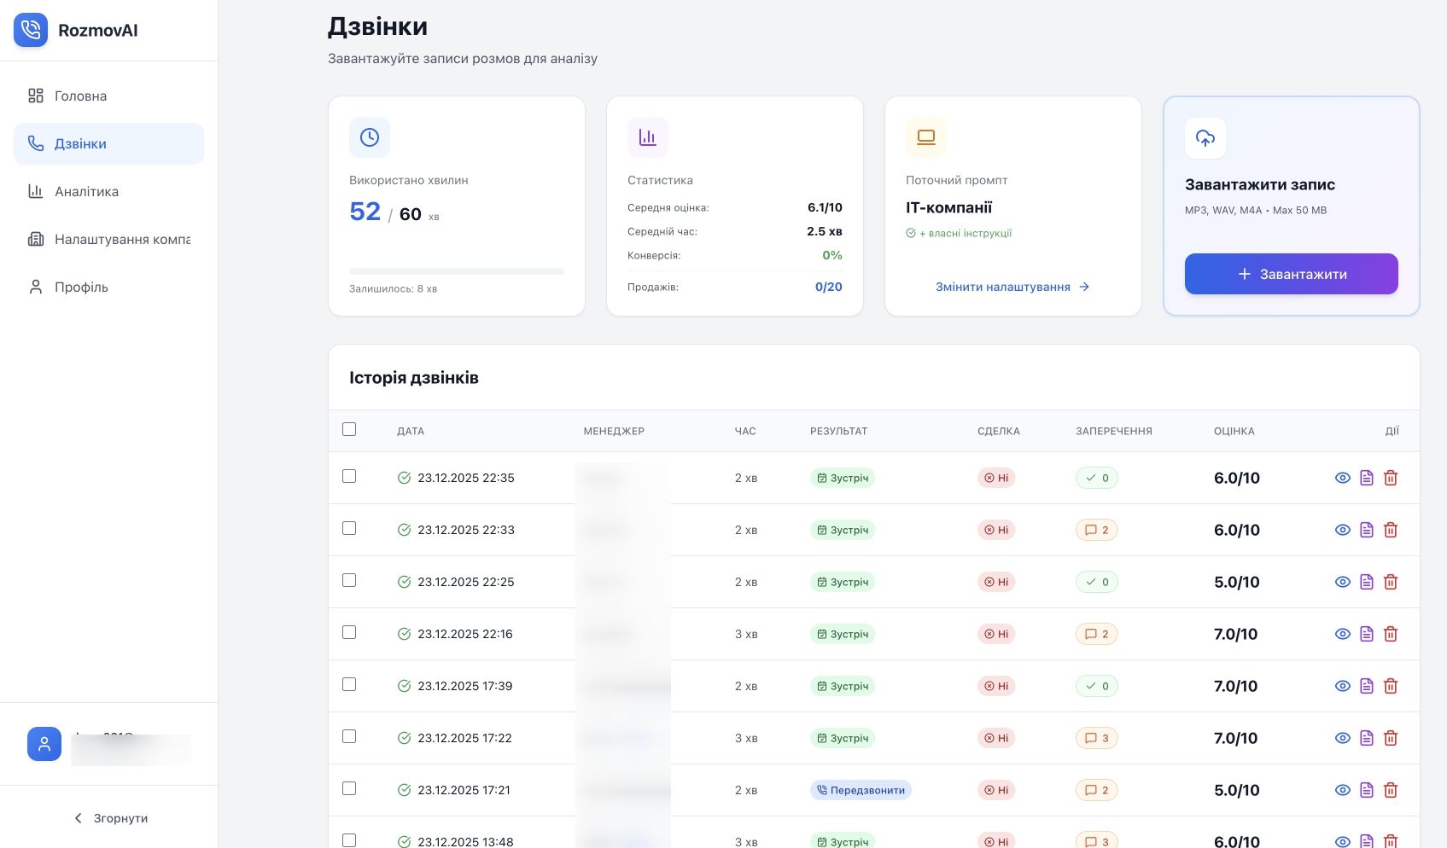
Task: Click the 0/20 sales value
Action: click(829, 287)
